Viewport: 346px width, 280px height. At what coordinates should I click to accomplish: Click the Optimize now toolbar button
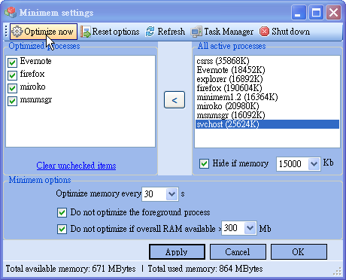pos(44,32)
